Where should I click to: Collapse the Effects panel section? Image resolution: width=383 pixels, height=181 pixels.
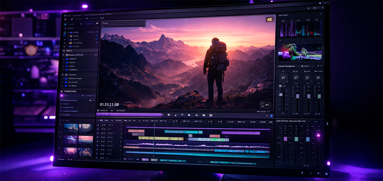pos(96,51)
